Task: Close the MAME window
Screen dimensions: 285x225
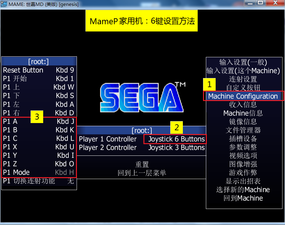Action: pos(275,3)
